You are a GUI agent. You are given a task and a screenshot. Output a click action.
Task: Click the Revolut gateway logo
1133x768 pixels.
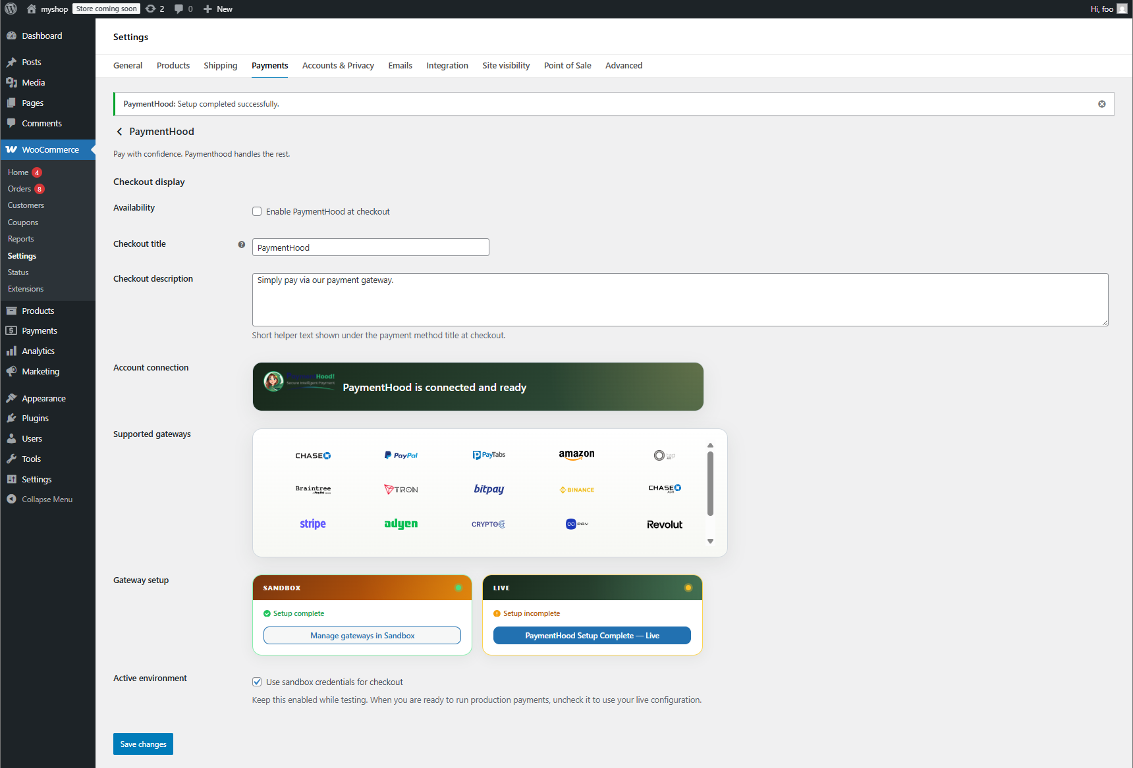click(665, 525)
